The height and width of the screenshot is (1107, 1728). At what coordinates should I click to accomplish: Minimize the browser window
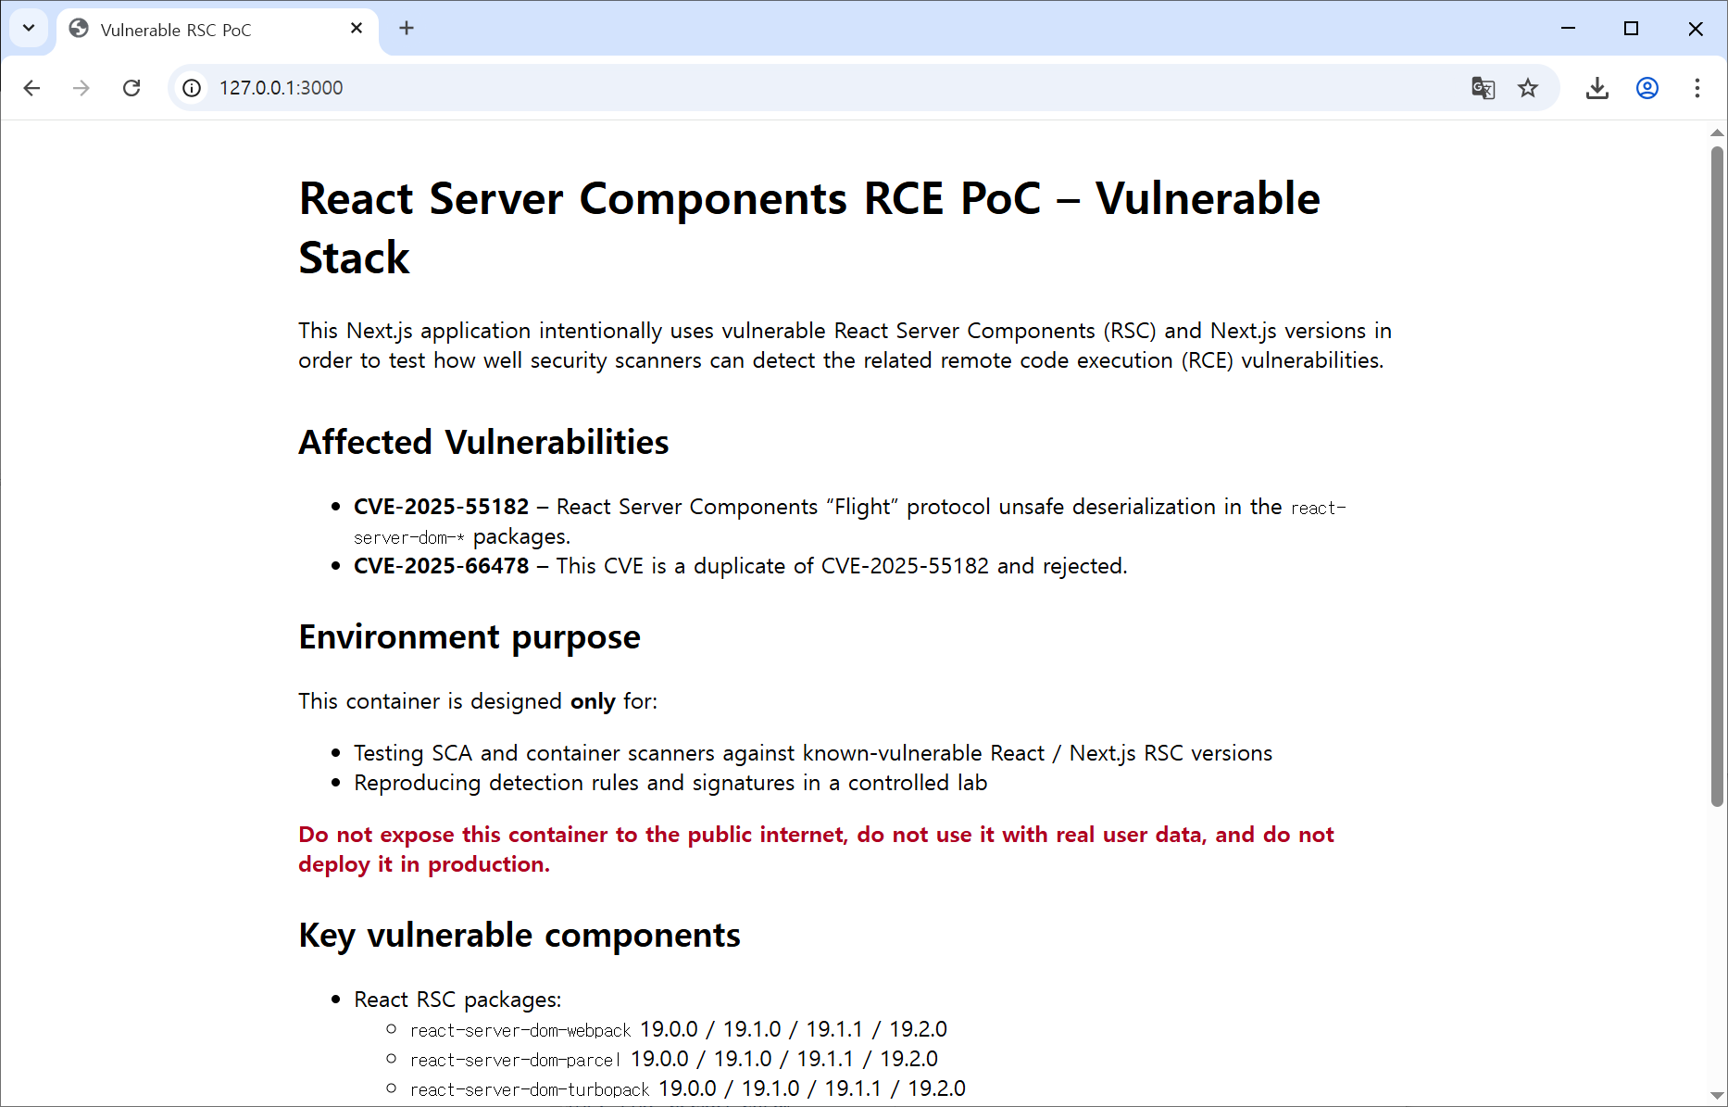click(x=1568, y=29)
